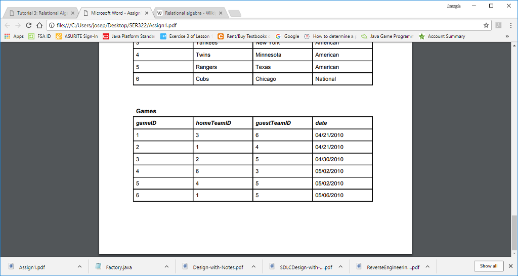Close the Relational algebra Wikipedia tab

(x=221, y=13)
